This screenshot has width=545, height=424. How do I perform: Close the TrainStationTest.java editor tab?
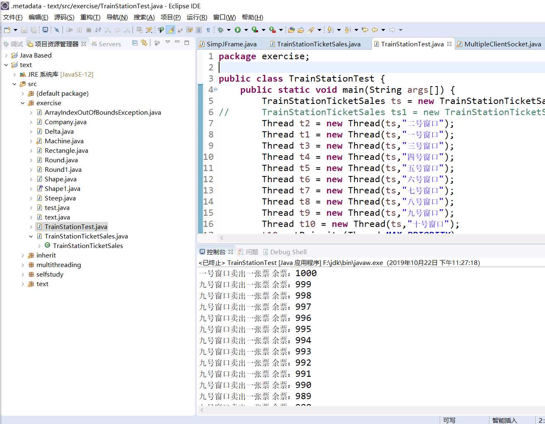point(449,44)
